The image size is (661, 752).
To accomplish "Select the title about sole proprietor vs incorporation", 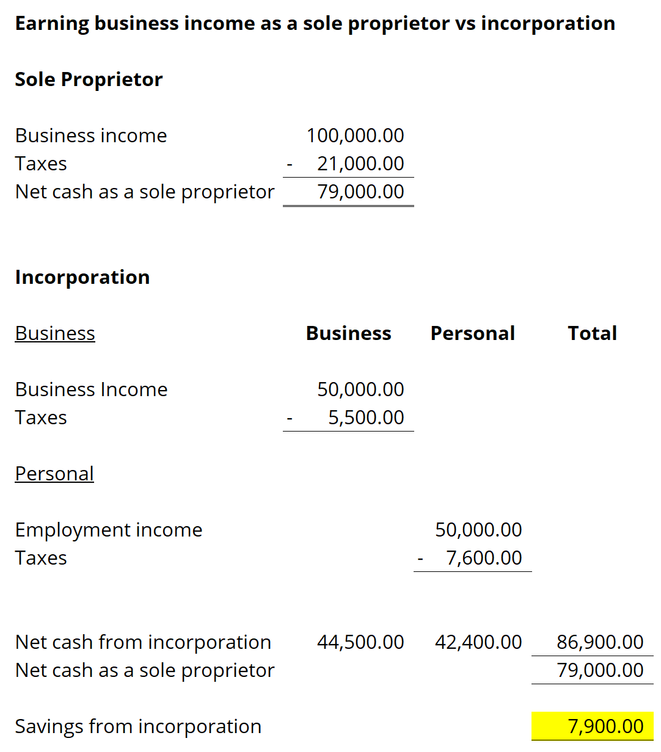I will point(315,23).
